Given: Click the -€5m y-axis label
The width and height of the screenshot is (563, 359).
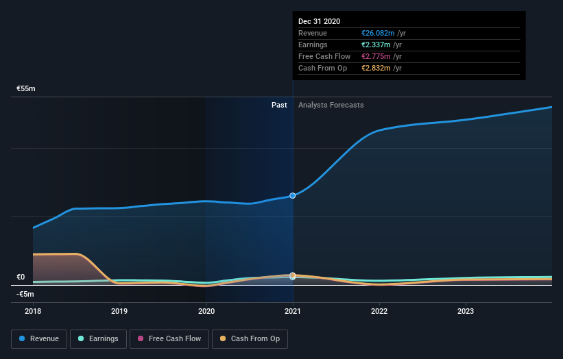Looking at the screenshot, I should (x=25, y=294).
